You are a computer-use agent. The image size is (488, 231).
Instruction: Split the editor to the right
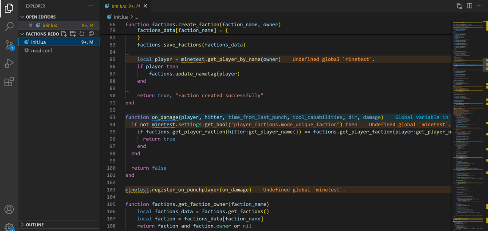[470, 6]
